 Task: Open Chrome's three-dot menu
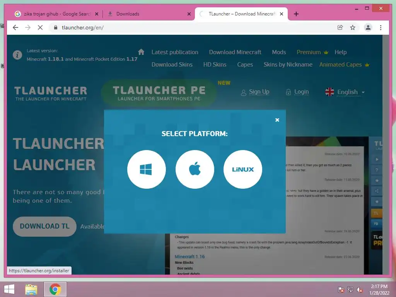[381, 27]
